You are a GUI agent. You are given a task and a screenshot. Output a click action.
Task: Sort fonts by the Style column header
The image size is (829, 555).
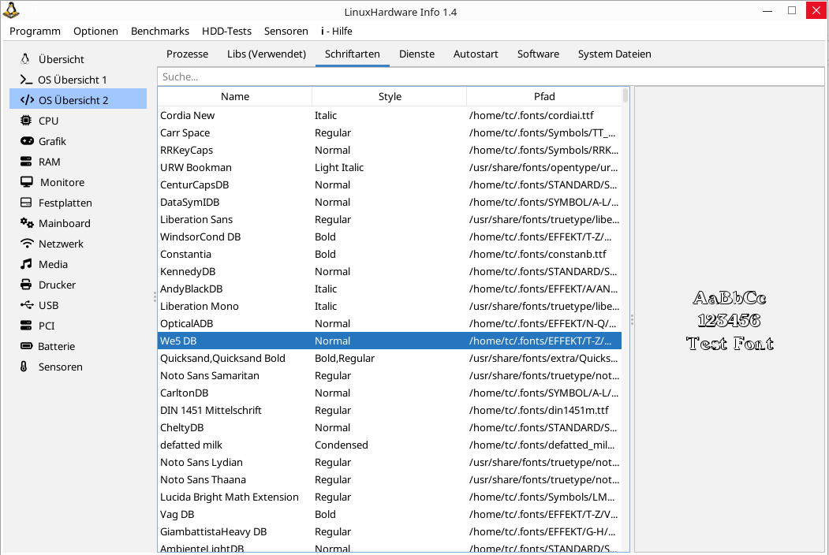tap(390, 96)
